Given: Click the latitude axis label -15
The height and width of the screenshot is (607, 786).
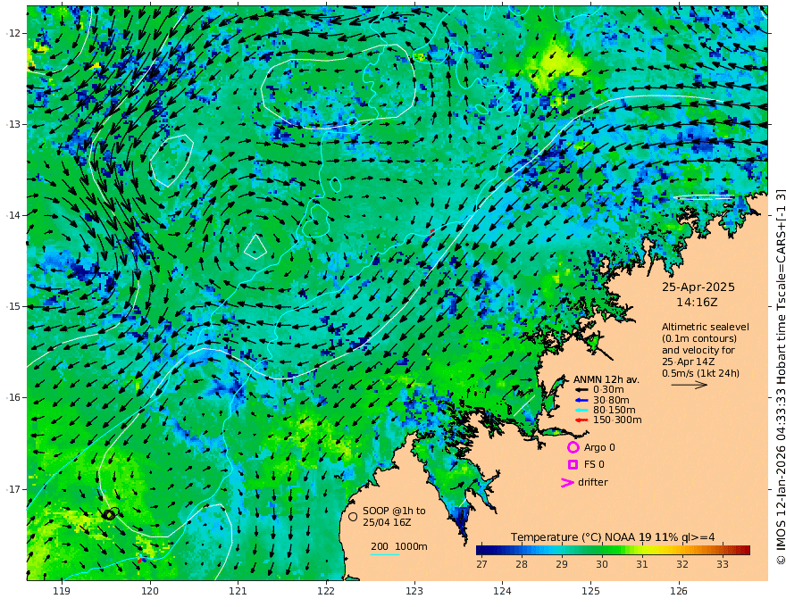Looking at the screenshot, I should (x=13, y=306).
